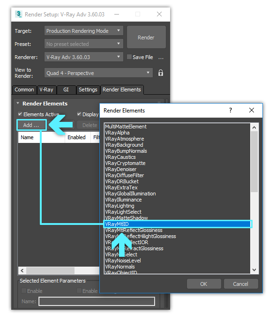Screen dimensions: 276x321
Task: Open the Renderer dropdown
Action: click(84, 57)
